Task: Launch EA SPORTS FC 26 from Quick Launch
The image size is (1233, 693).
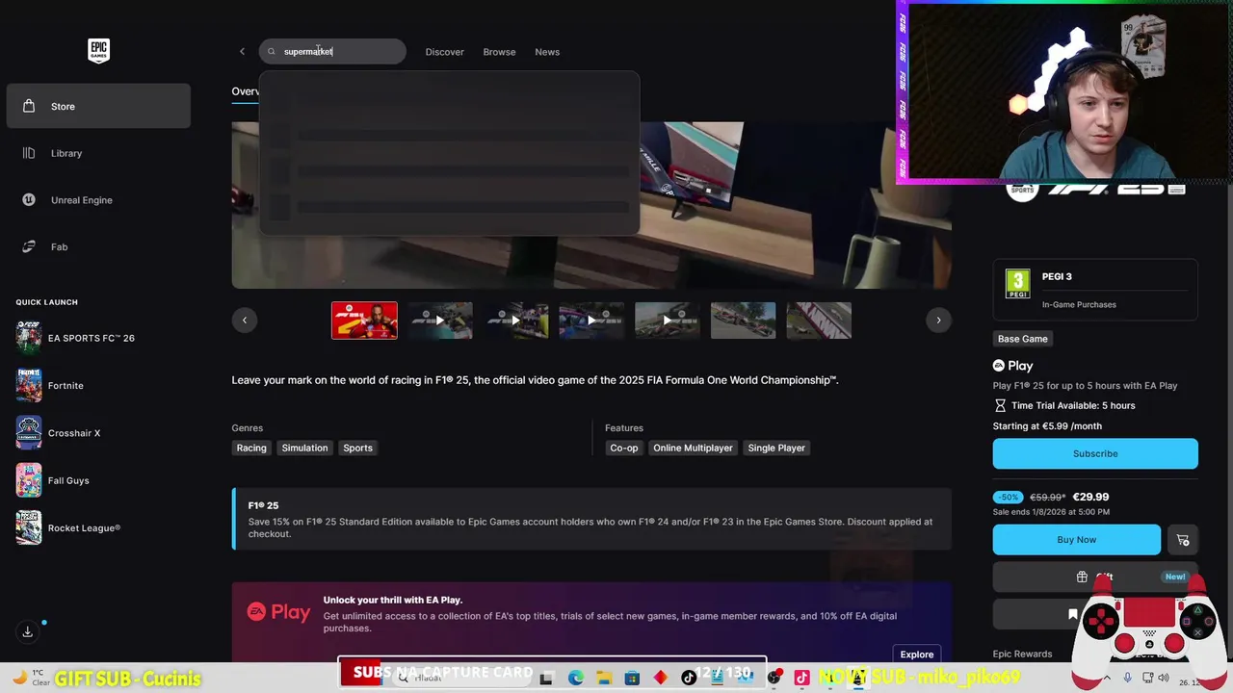Action: [98, 338]
